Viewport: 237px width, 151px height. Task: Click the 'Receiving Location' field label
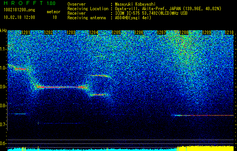pos(88,9)
